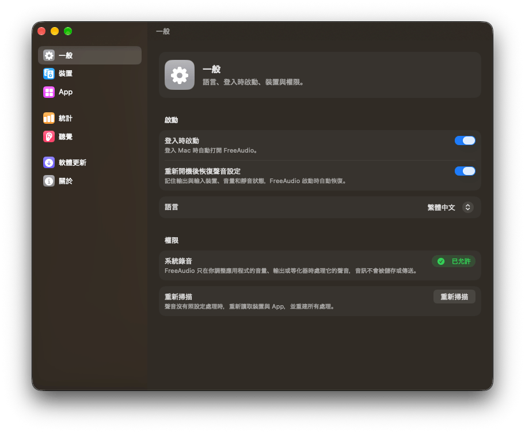Click the 一般 gear icon in sidebar
The width and height of the screenshot is (525, 433).
pos(49,55)
